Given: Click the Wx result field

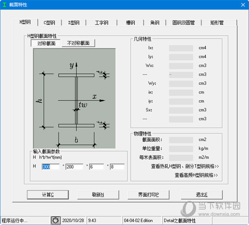Looking at the screenshot, I should [x=181, y=66].
